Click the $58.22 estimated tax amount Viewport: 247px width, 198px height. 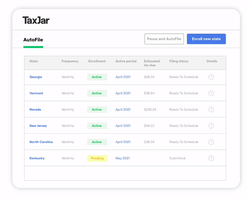pos(149,126)
